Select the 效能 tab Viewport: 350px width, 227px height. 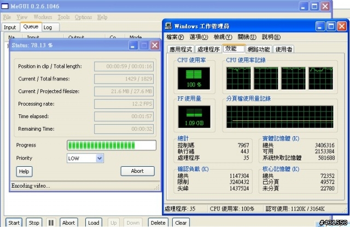pos(234,49)
